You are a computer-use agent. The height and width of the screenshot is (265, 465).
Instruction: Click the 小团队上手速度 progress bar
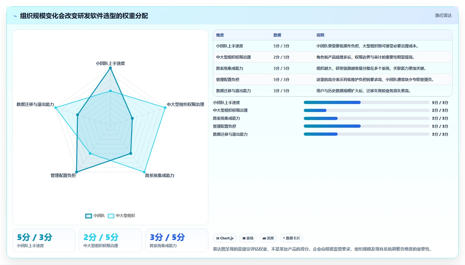(x=366, y=102)
